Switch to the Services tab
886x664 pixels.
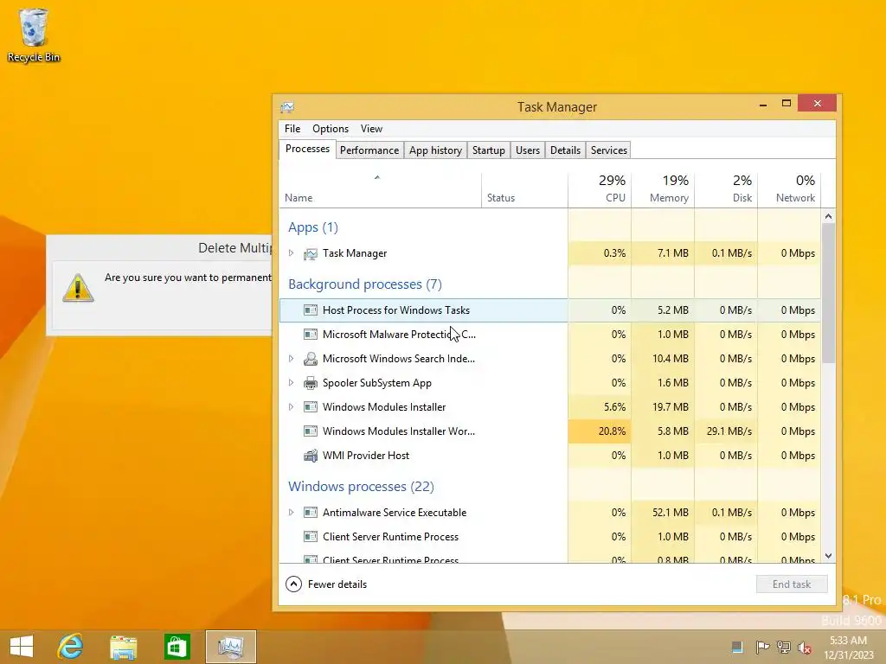[609, 150]
